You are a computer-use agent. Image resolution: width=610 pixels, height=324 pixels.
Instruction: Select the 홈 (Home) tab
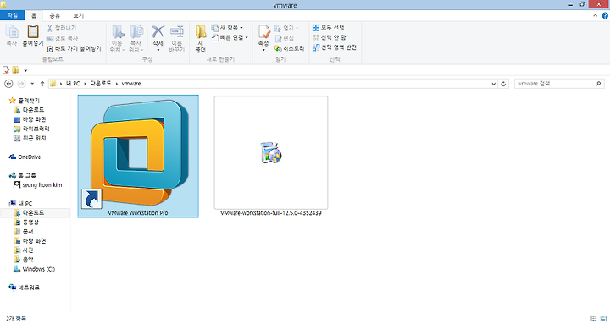(x=34, y=15)
